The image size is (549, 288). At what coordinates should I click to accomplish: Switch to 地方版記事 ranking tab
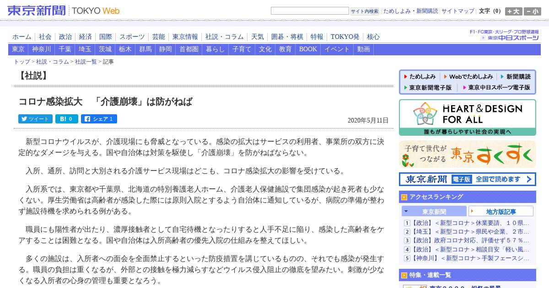[501, 211]
